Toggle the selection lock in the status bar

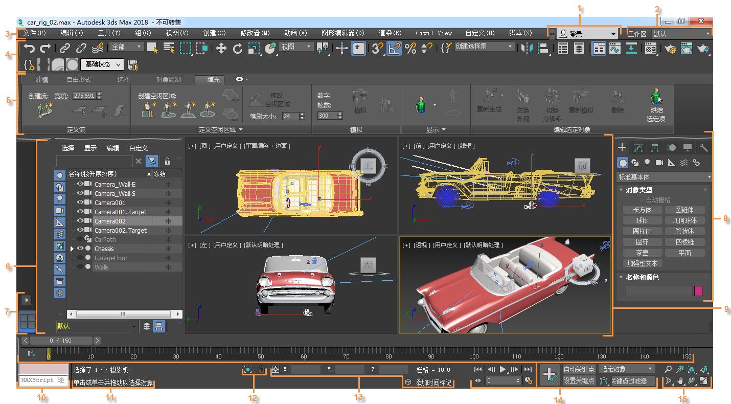[x=262, y=369]
